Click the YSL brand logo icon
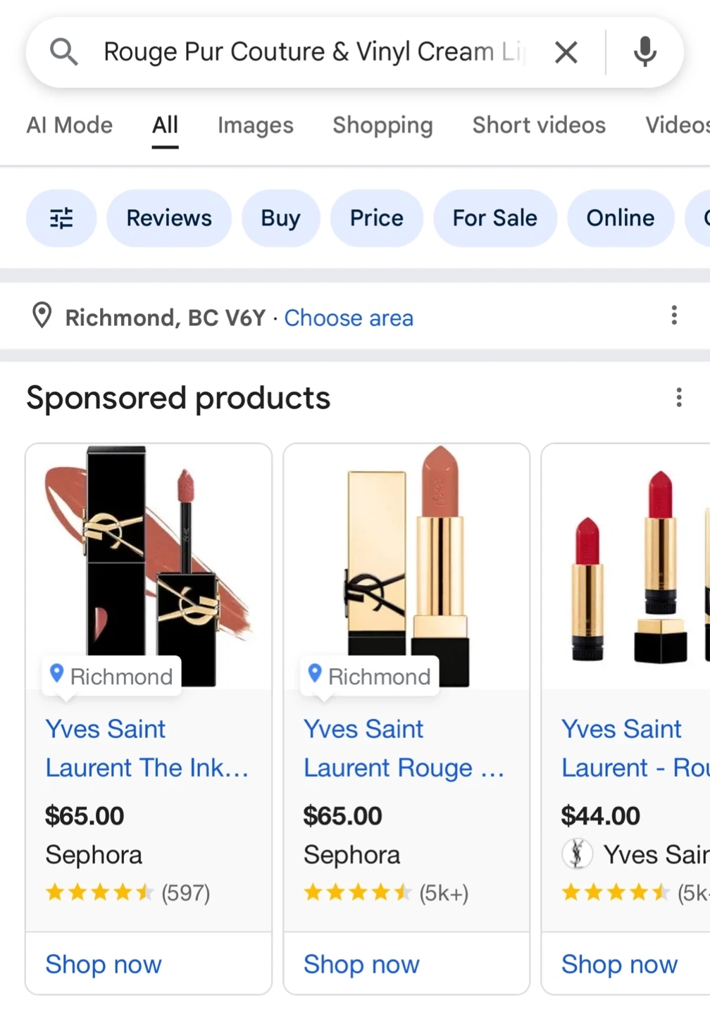710x1014 pixels. pos(577,854)
